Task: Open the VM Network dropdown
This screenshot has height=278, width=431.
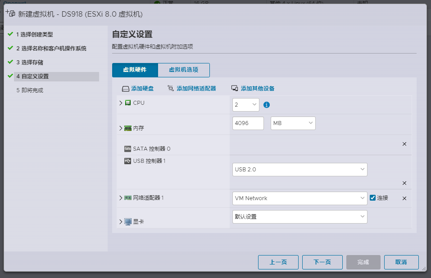Action: pos(299,197)
